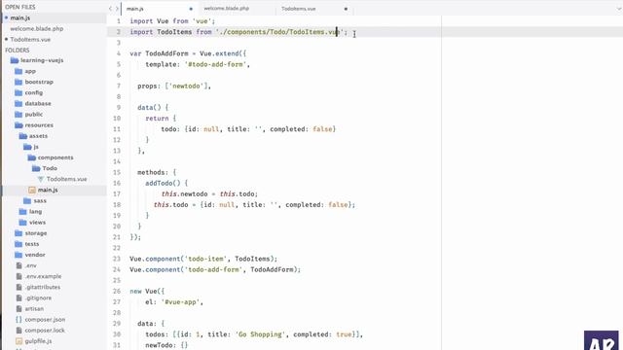Click 'this.newtodo = this.todo;' line
The width and height of the screenshot is (623, 350).
click(209, 194)
